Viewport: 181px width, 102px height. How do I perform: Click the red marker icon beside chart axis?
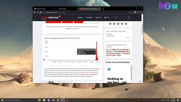pyautogui.click(x=44, y=59)
